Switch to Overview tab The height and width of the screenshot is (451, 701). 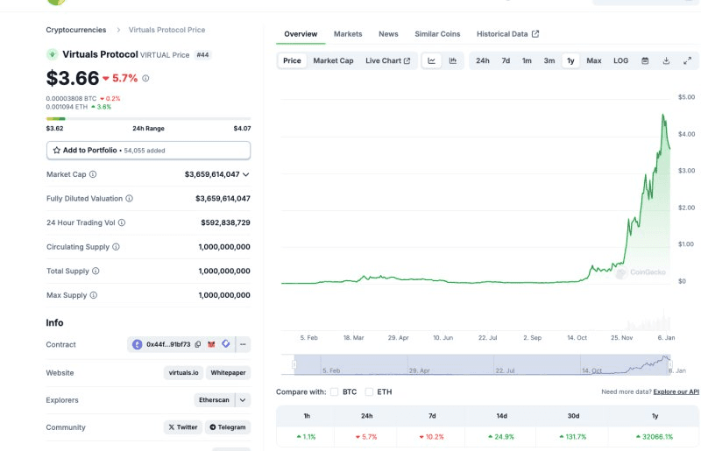301,34
